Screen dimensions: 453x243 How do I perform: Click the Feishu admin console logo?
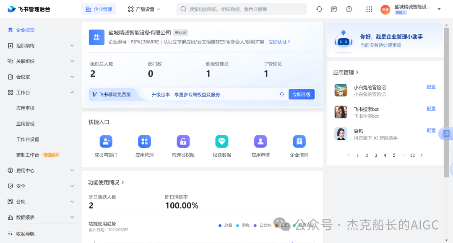[29, 9]
